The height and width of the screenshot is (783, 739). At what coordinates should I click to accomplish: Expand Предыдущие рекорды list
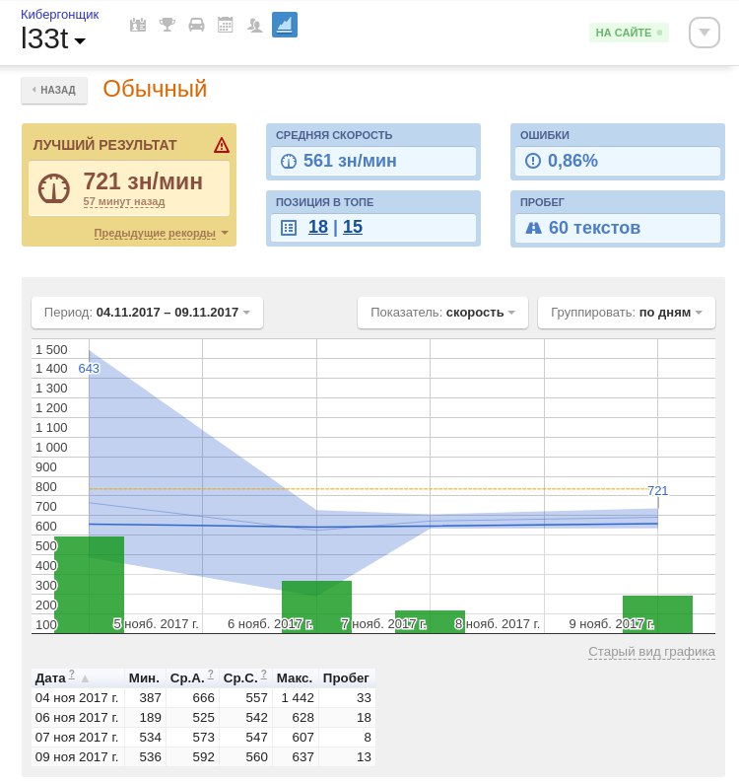click(160, 234)
